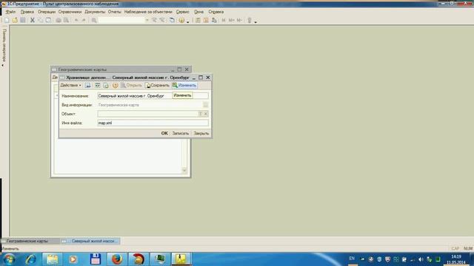Click the yellow Help info toolbar icon
Image resolution: width=474 pixels, height=266 pixels.
181,20
